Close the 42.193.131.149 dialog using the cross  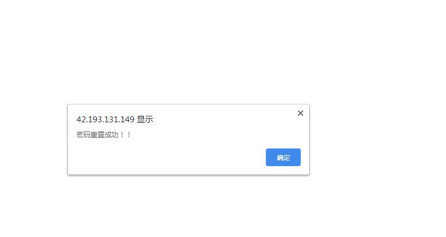tap(301, 113)
